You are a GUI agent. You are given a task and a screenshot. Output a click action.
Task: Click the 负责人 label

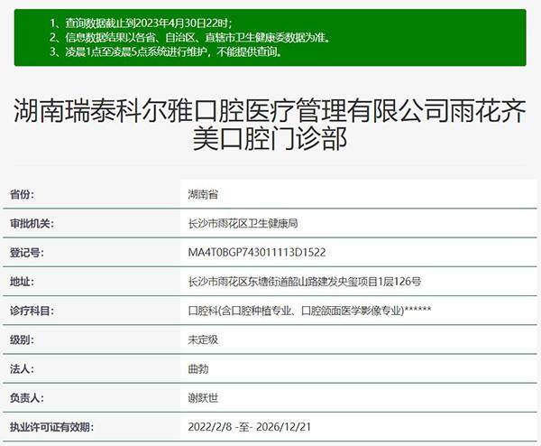(x=27, y=398)
